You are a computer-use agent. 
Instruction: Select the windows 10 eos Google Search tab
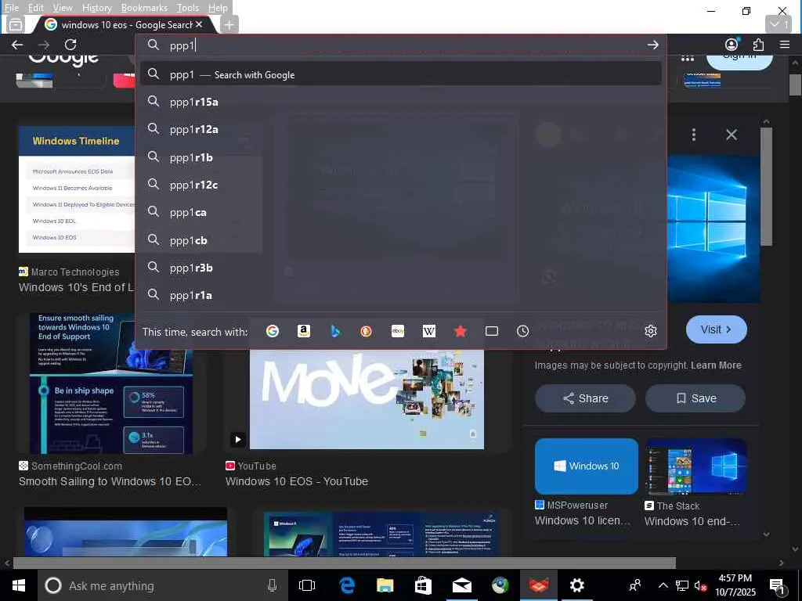tap(123, 24)
